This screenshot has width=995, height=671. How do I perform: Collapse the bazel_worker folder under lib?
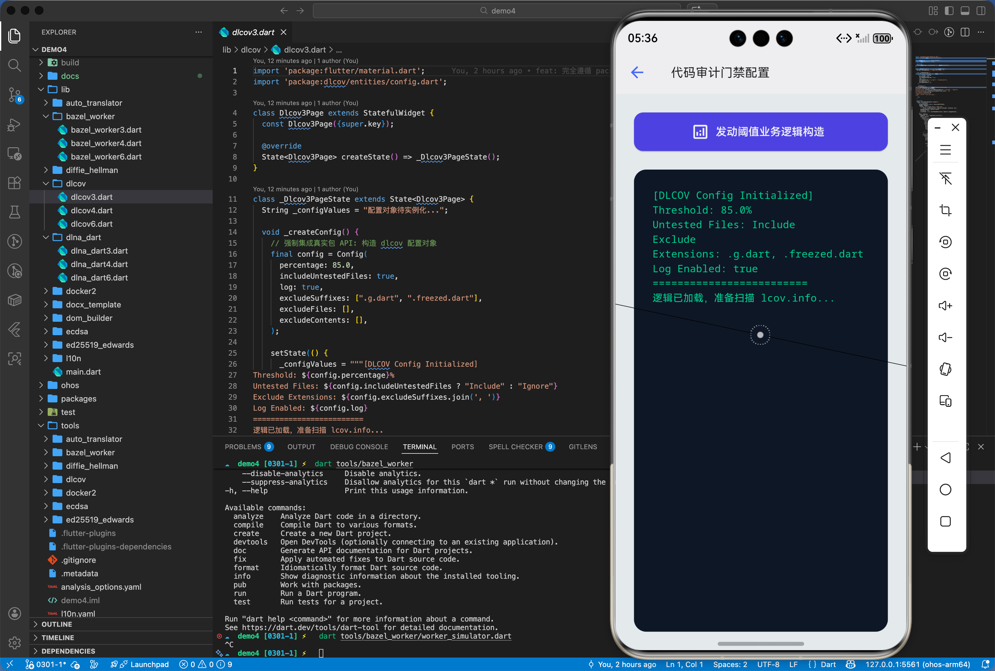(x=90, y=116)
